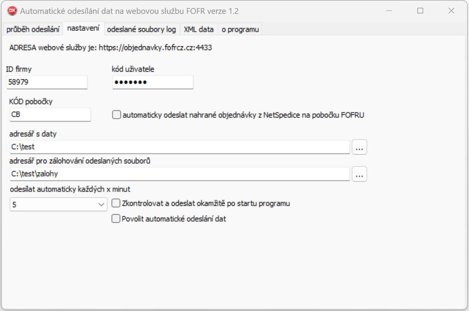Close the FOFR application window

point(451,11)
